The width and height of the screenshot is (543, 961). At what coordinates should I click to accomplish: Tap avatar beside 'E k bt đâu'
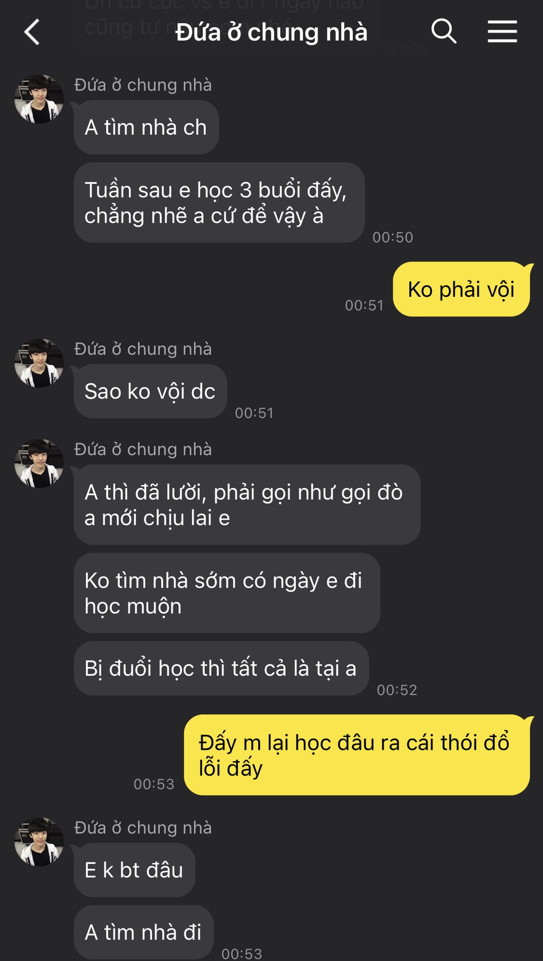39,842
